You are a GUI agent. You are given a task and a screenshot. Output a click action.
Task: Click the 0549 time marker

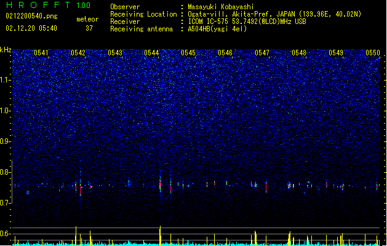click(336, 53)
